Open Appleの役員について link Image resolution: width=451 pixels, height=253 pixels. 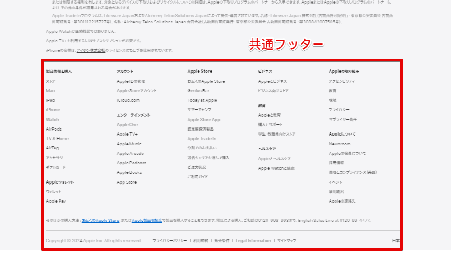point(347,154)
